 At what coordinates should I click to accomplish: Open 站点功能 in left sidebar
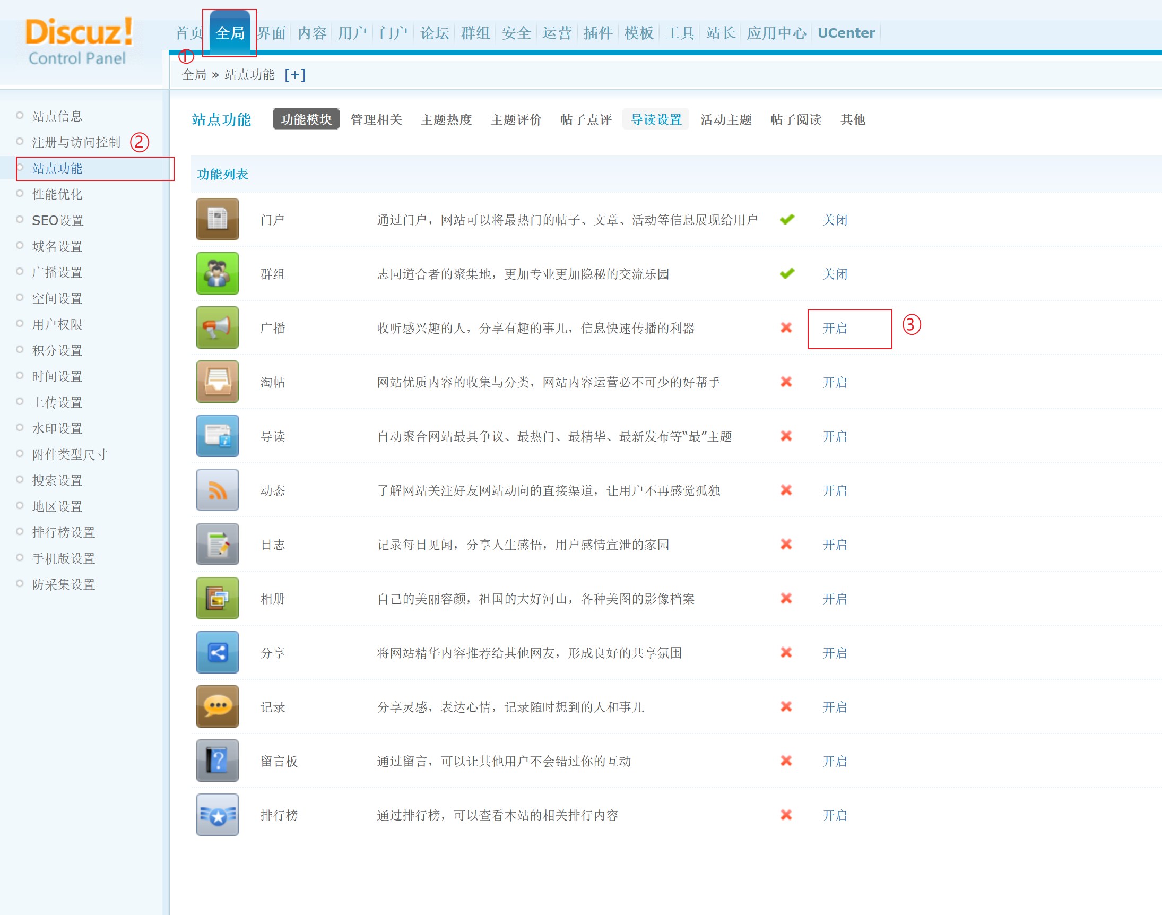click(x=57, y=169)
